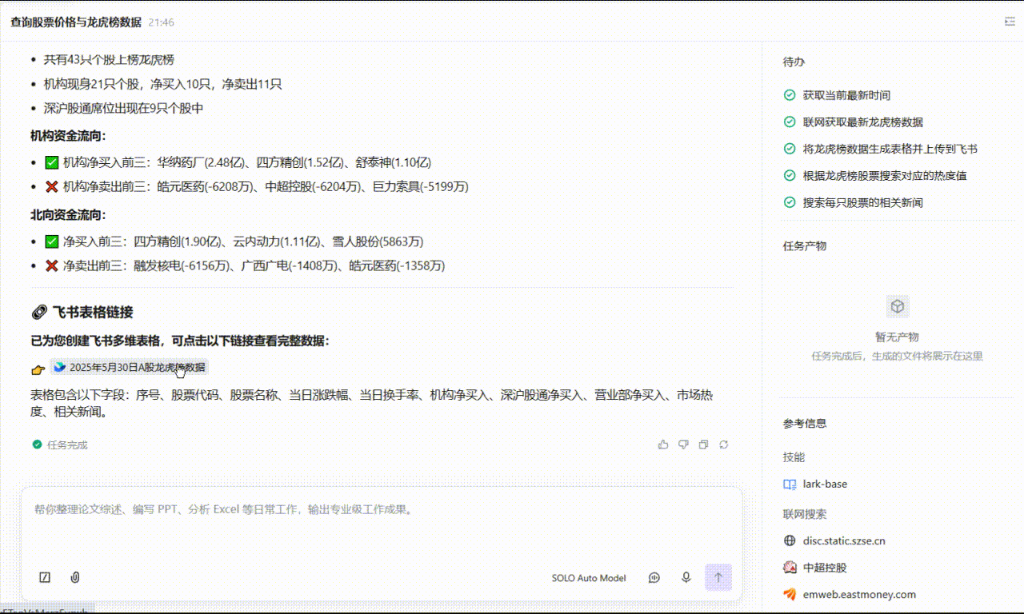Click the 联网搜索 label
Viewport: 1024px width, 614px height.
(805, 514)
